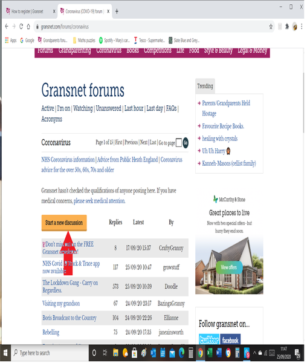Viewport: 307px width, 363px height.
Task: Open the Style & Beauty menu item
Action: coord(218,50)
